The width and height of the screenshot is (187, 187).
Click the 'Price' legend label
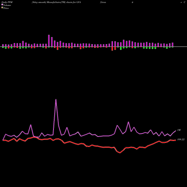click(x=6, y=8)
